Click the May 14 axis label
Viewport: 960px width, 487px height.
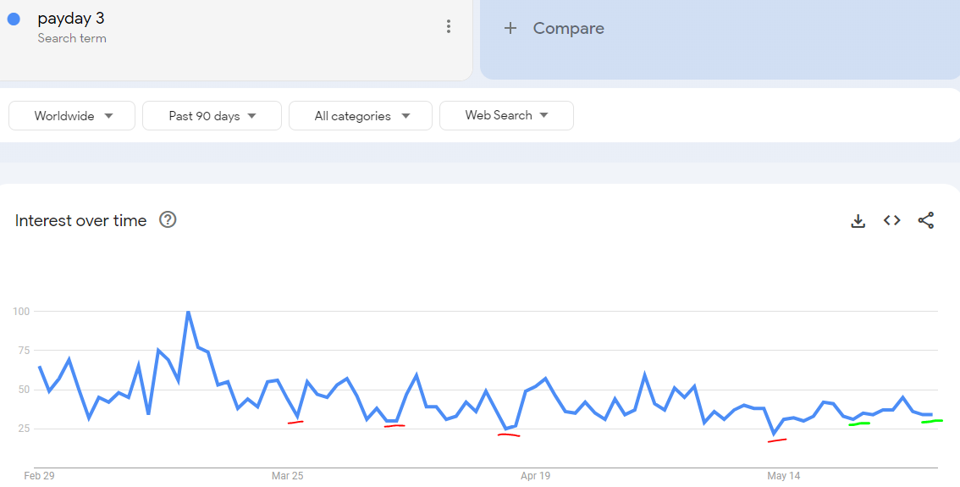[x=784, y=476]
